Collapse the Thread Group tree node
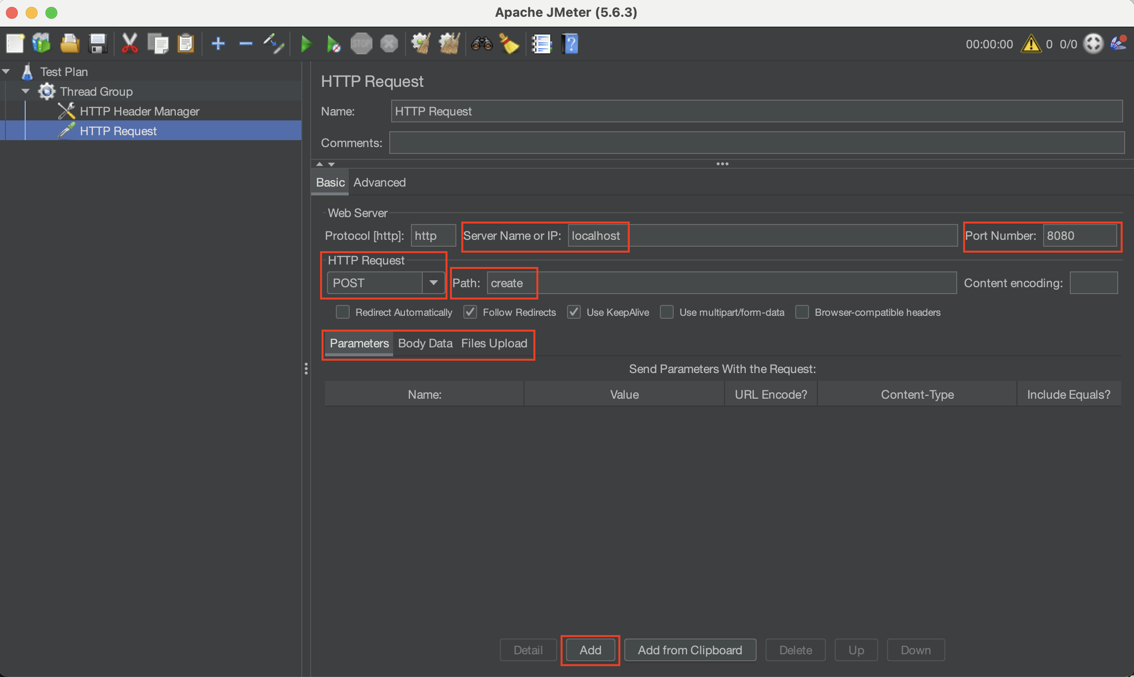Image resolution: width=1134 pixels, height=677 pixels. pyautogui.click(x=26, y=92)
